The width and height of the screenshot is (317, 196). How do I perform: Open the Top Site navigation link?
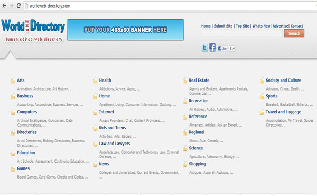(243, 26)
